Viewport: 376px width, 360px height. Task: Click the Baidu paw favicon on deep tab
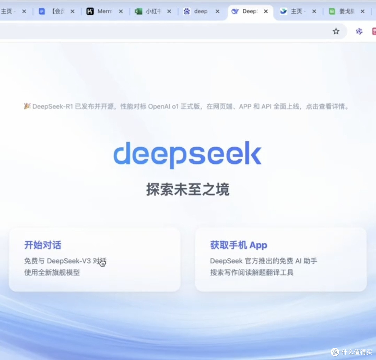[187, 11]
